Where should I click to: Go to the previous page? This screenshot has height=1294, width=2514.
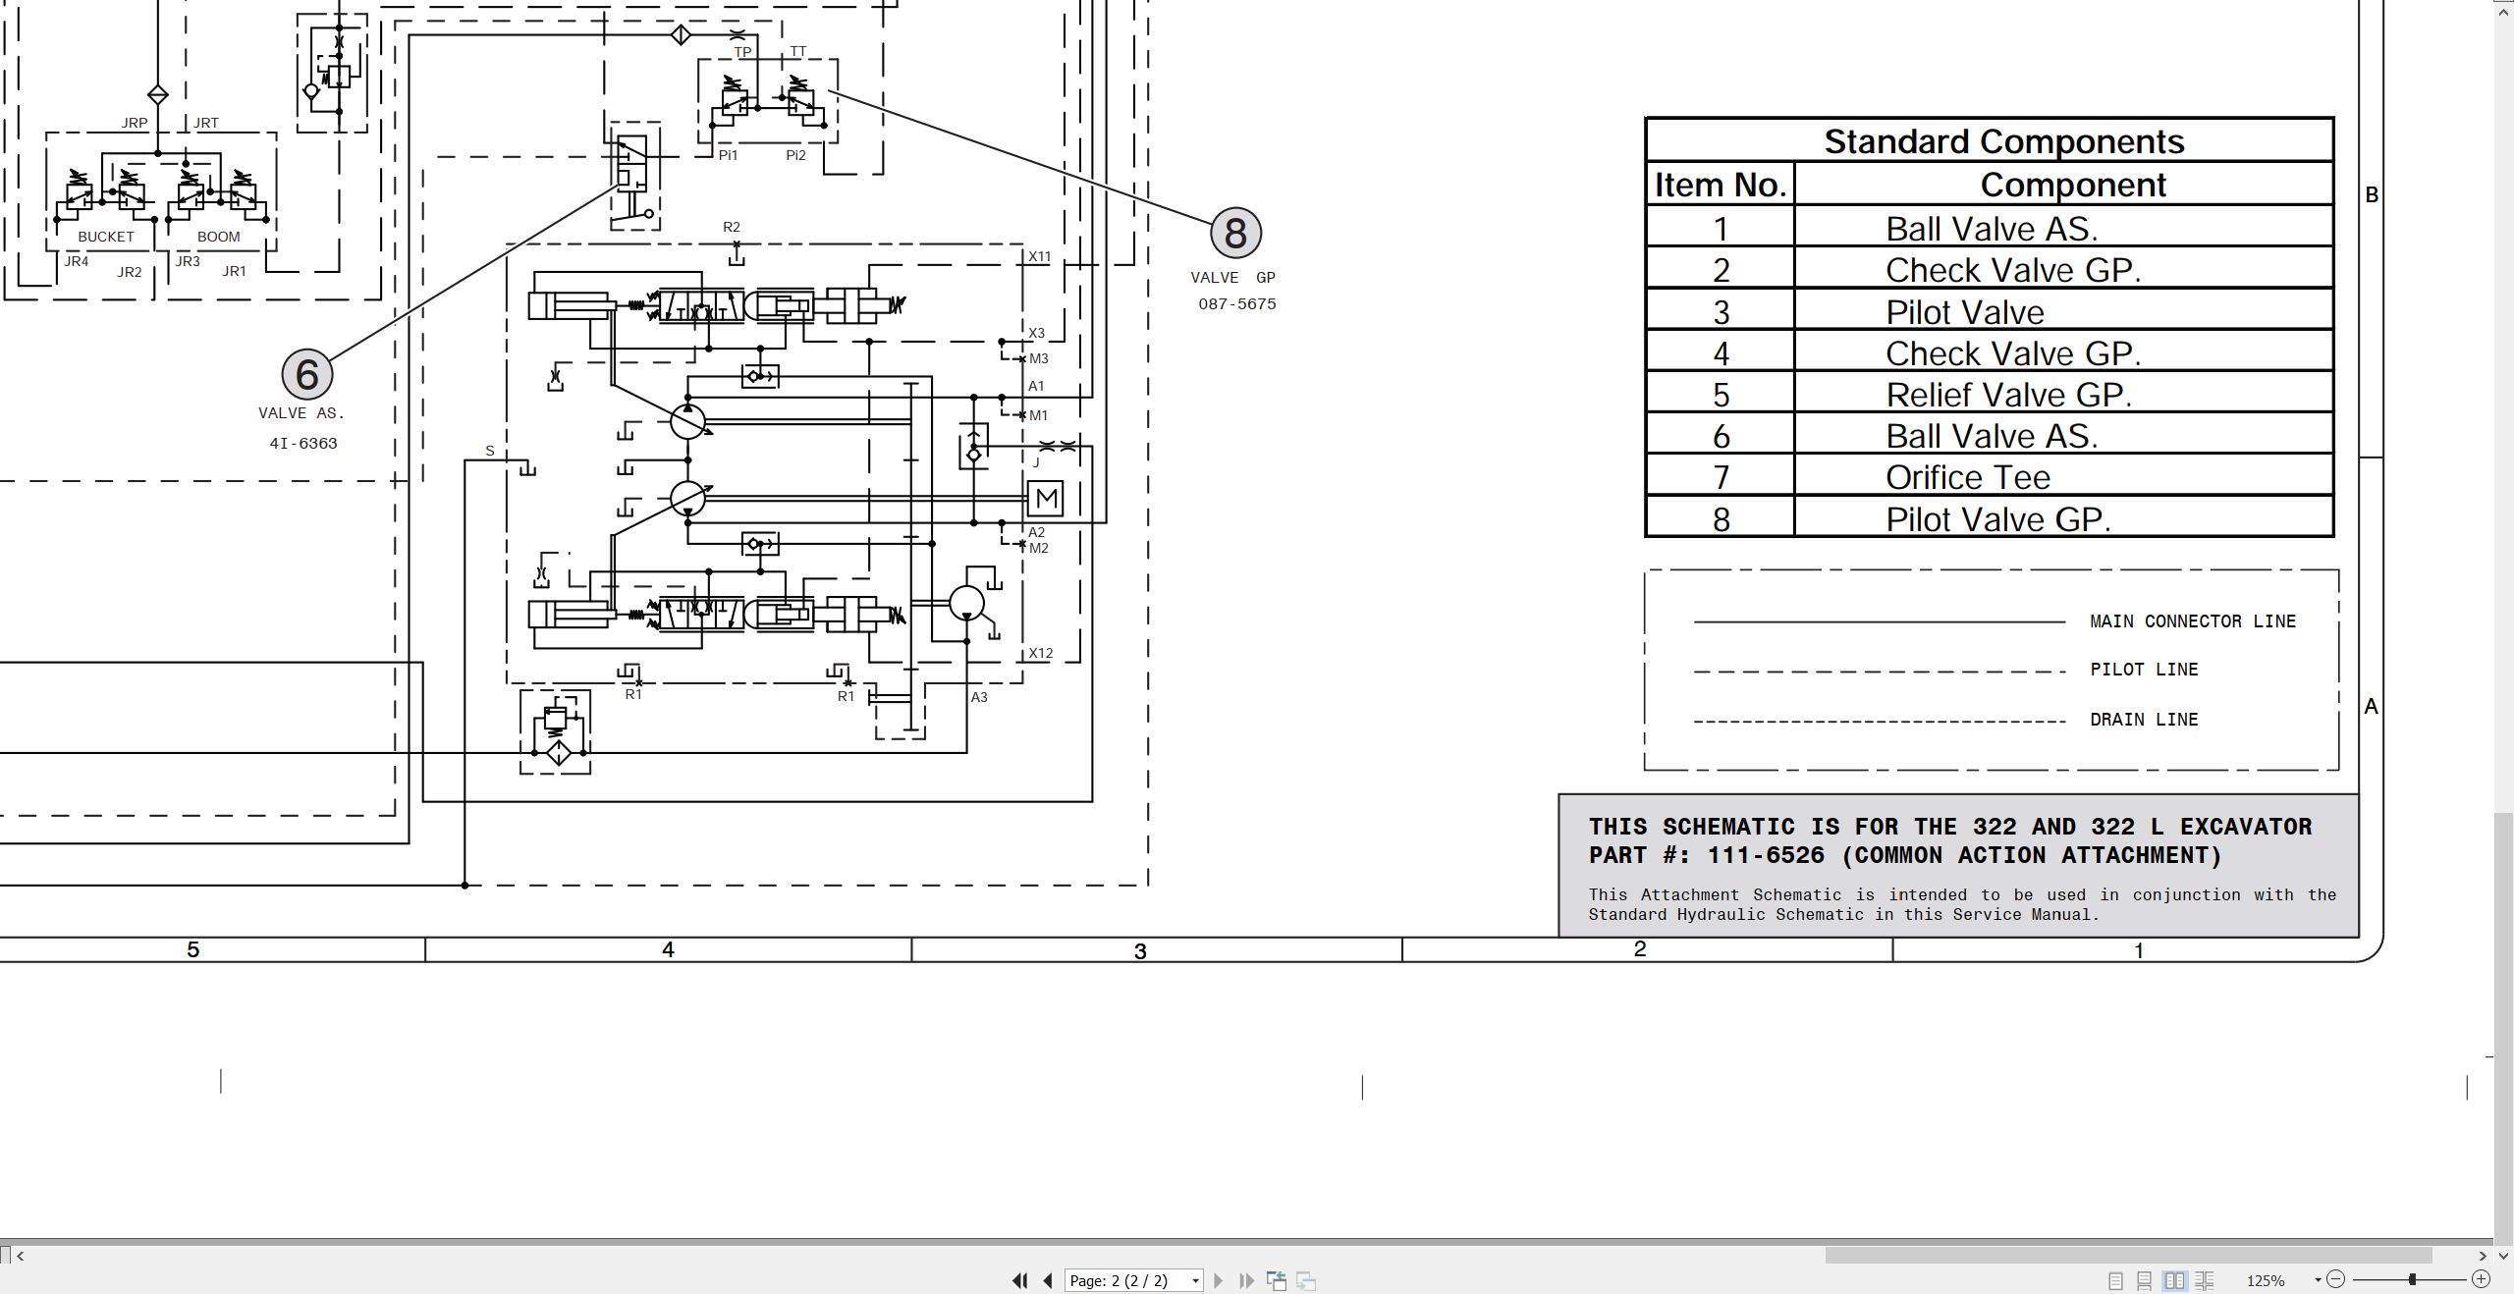coord(1048,1280)
